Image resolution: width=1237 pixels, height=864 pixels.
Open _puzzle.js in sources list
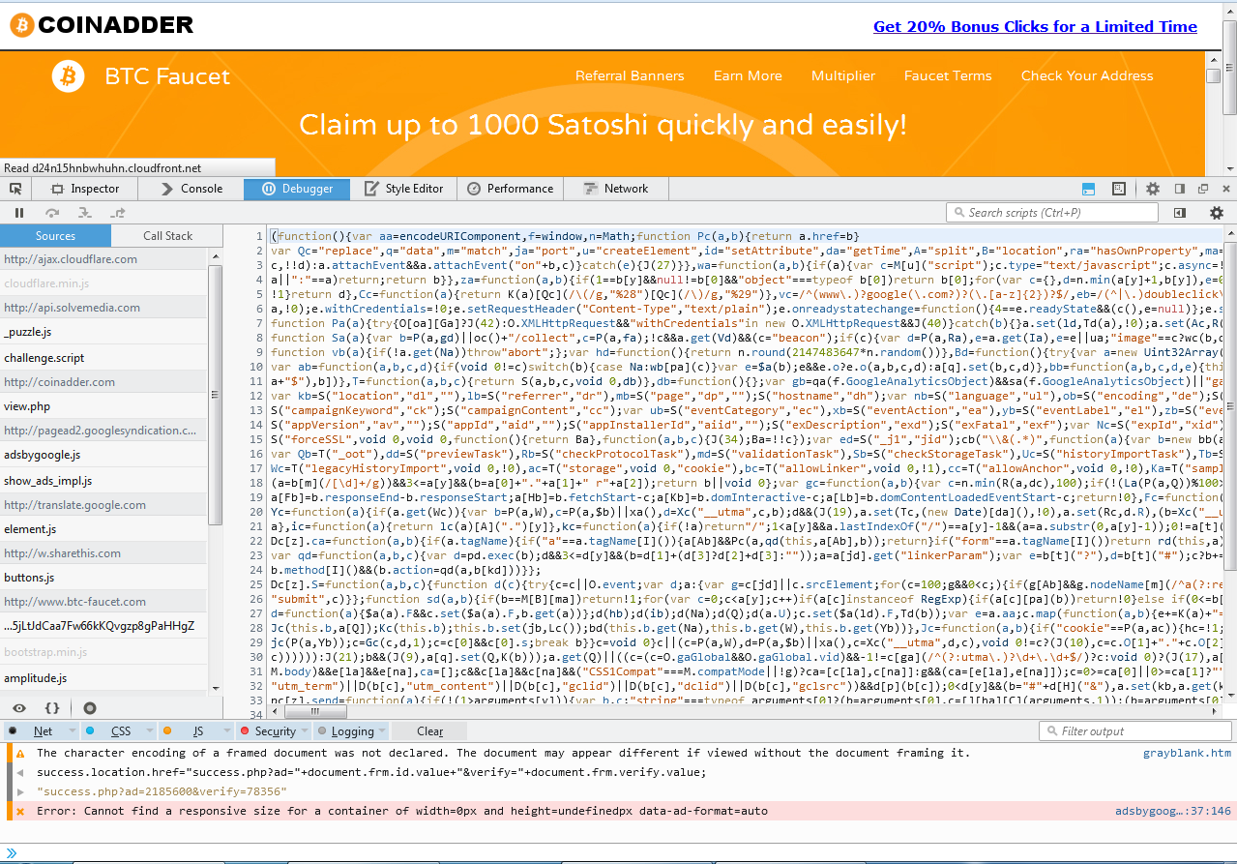point(104,332)
